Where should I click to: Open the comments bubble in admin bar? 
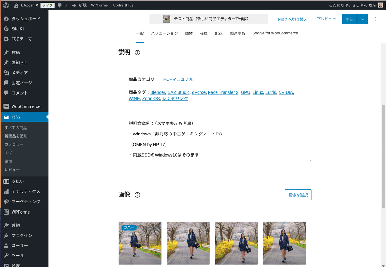coord(60,5)
